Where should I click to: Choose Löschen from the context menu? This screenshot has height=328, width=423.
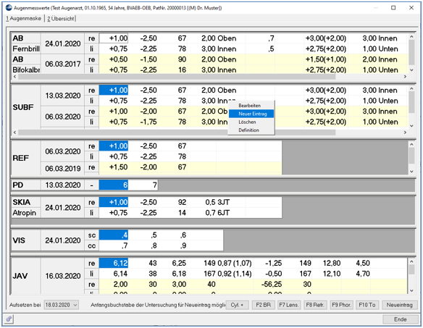(x=247, y=122)
